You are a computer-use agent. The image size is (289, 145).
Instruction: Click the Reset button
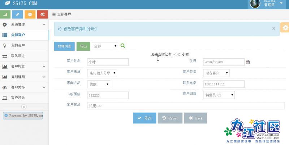coord(170,118)
